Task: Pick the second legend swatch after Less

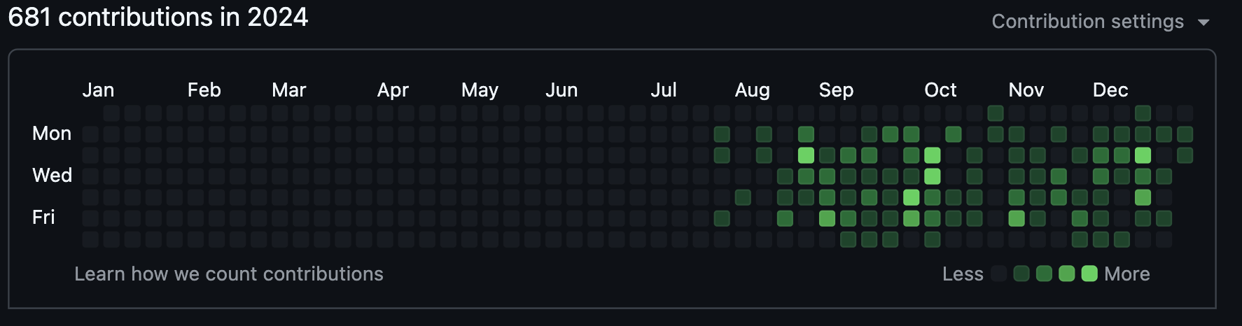Action: (x=1021, y=274)
